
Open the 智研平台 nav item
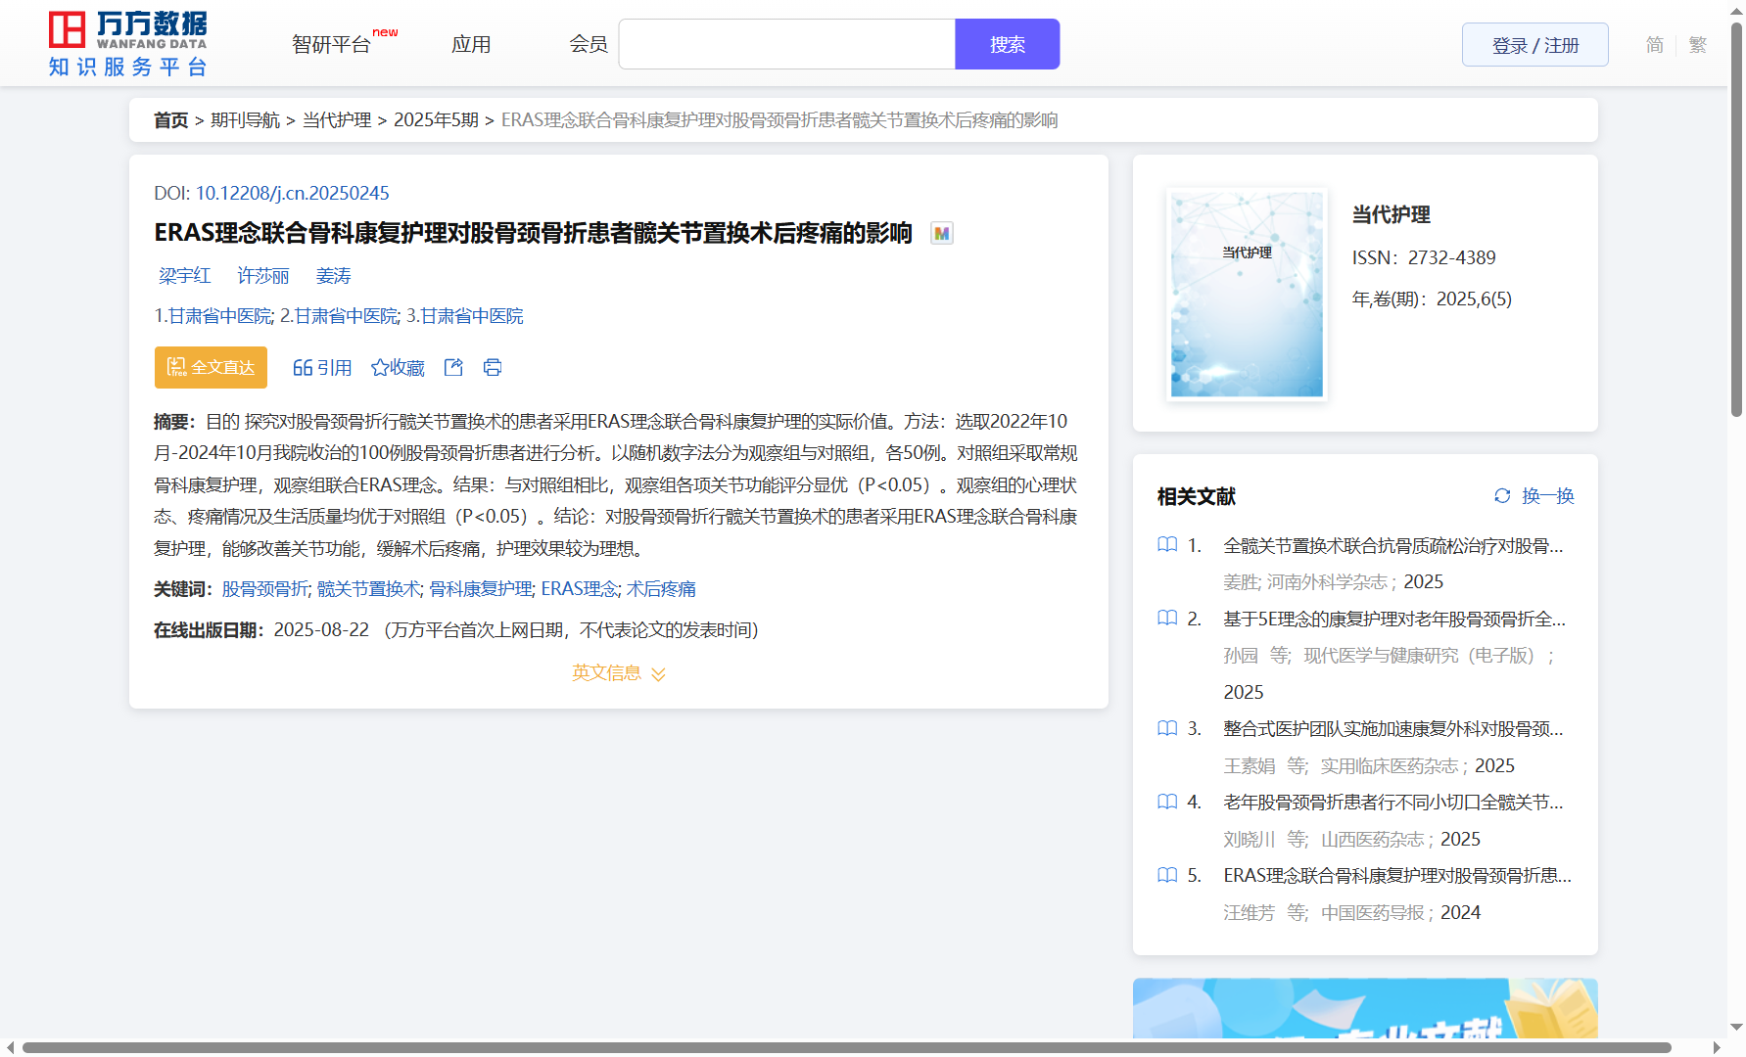(332, 44)
